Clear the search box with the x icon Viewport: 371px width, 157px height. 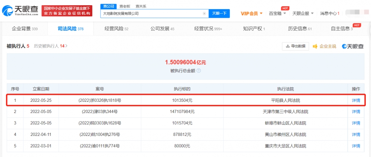204,14
